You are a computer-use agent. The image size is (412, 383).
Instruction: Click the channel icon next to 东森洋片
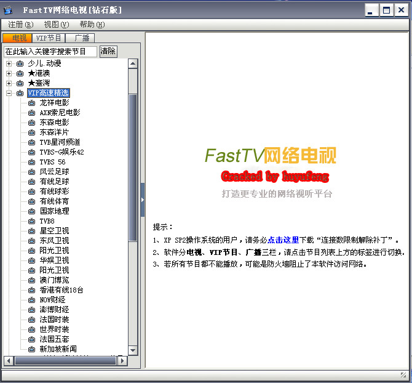click(31, 132)
